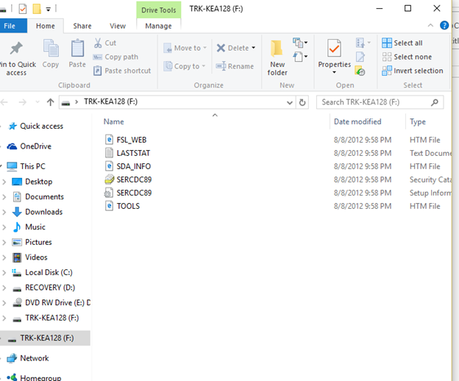Select the FSL_WEB file
This screenshot has width=459, height=381.
(x=132, y=140)
